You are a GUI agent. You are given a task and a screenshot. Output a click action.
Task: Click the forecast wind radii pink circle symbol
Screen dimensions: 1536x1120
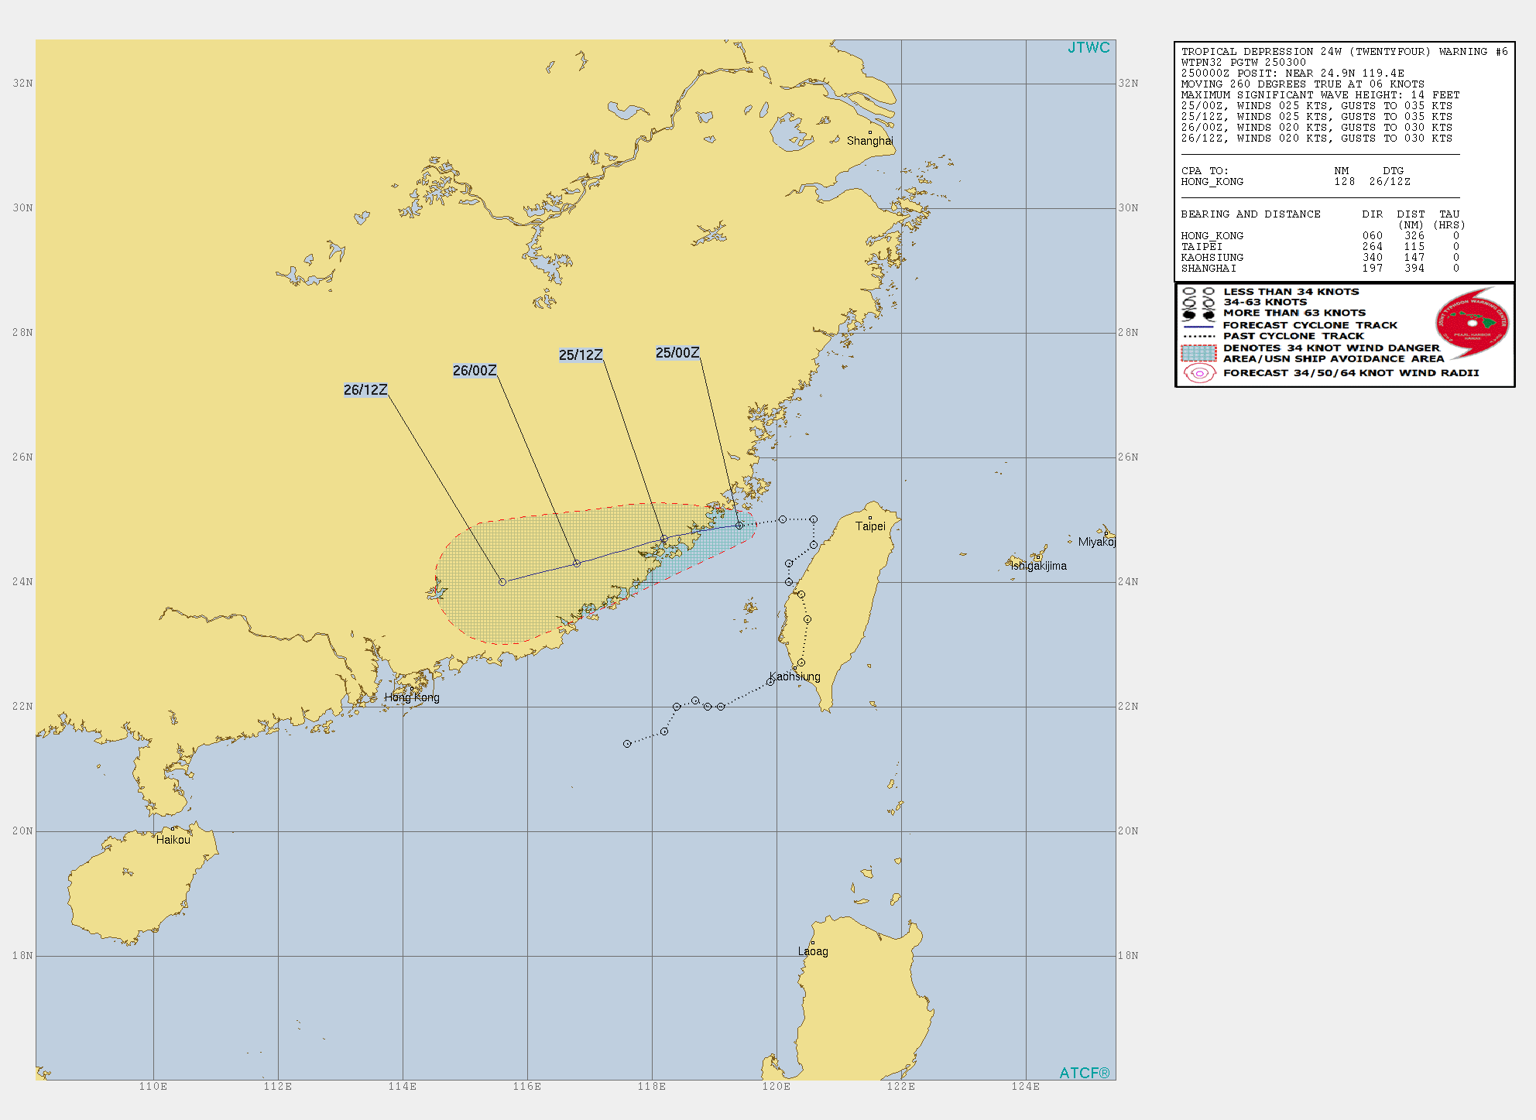pos(1199,373)
